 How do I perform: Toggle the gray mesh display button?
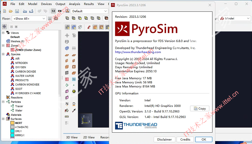[67, 27]
